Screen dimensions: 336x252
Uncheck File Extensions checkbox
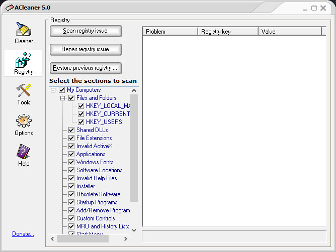(x=71, y=138)
